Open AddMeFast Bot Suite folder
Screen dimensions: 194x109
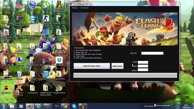[46, 90]
